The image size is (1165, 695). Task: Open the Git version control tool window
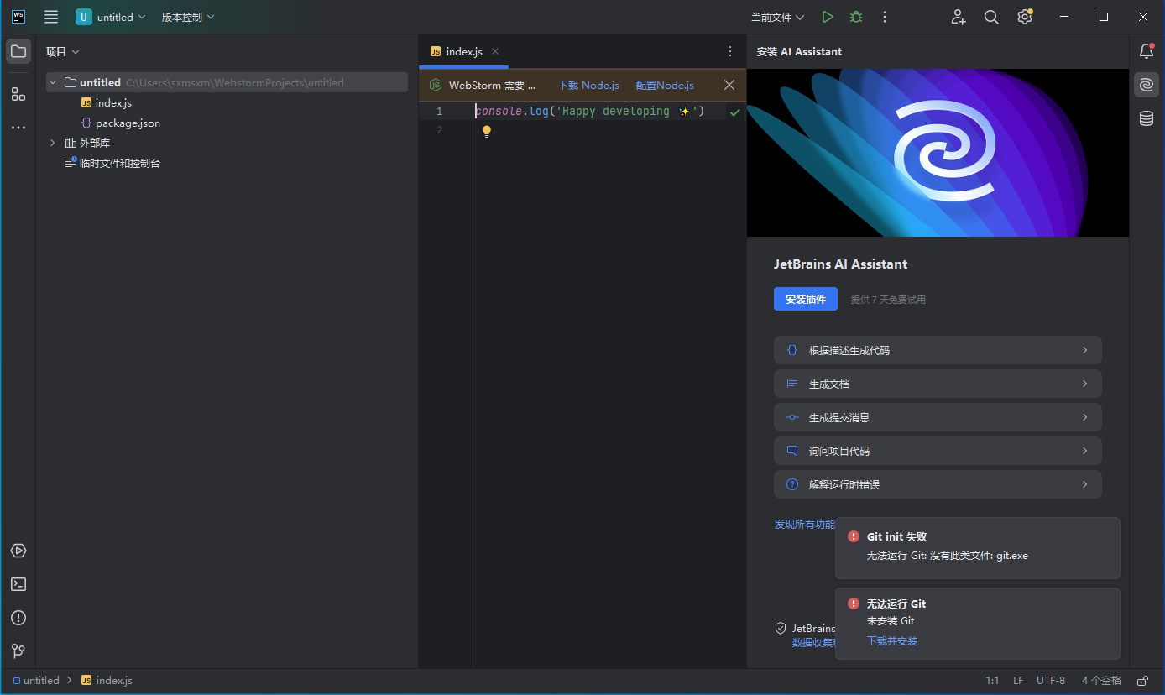tap(18, 651)
